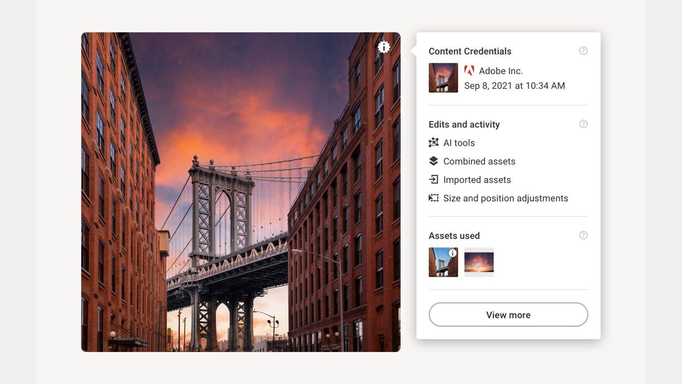682x384 pixels.
Task: Click the "Combined assets" entry text
Action: coord(479,161)
